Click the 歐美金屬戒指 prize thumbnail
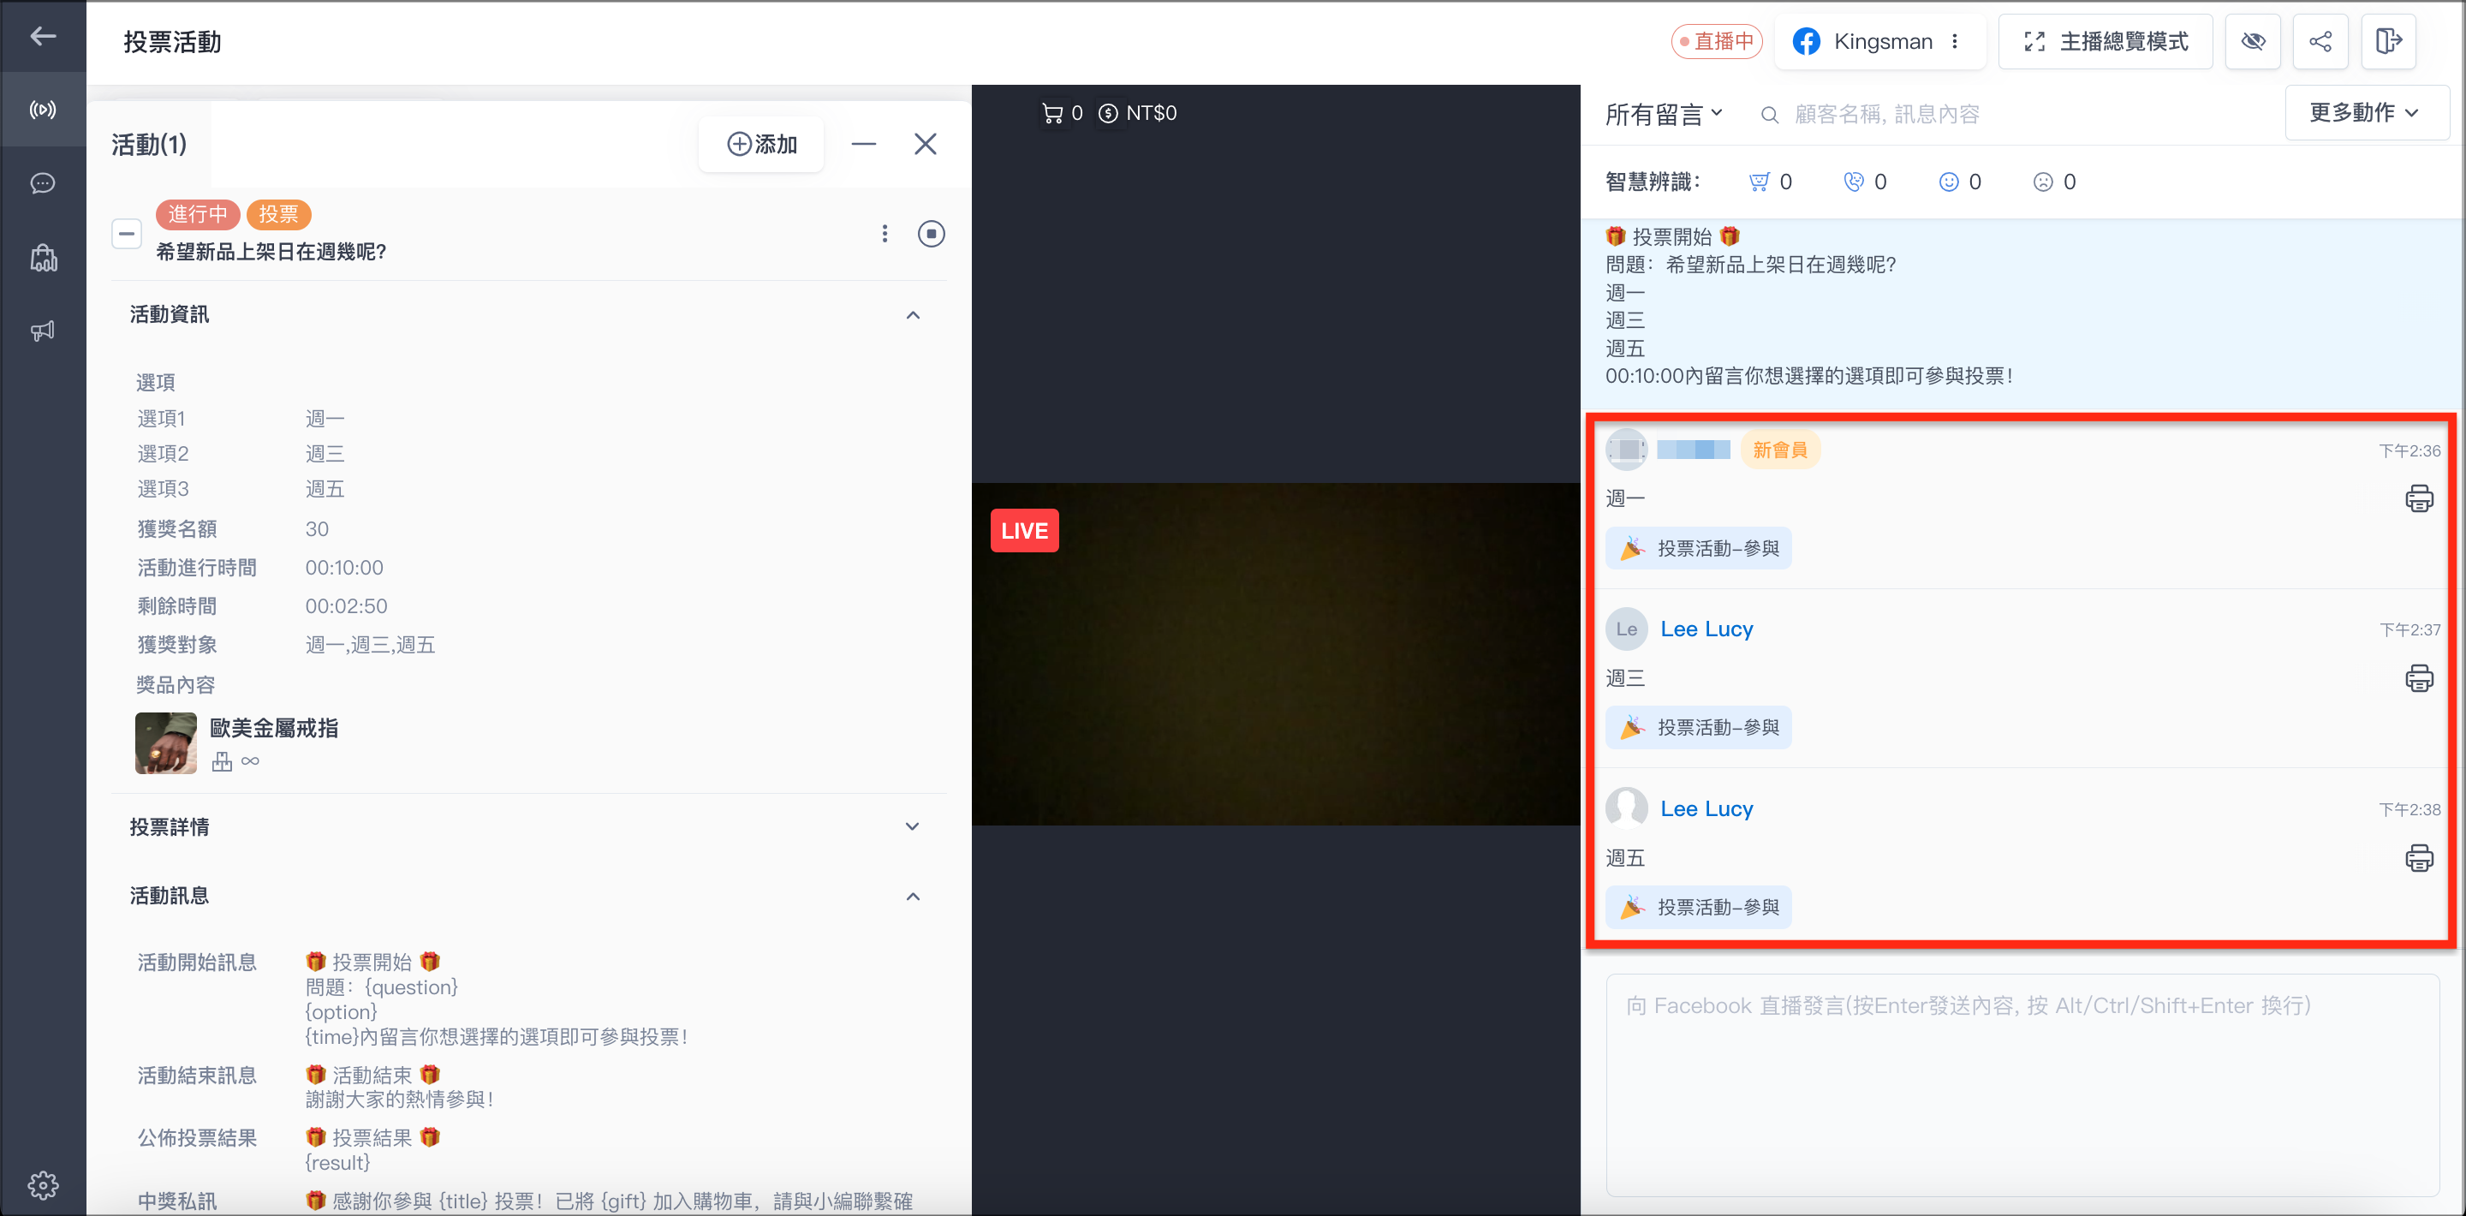This screenshot has height=1216, width=2466. coord(165,742)
